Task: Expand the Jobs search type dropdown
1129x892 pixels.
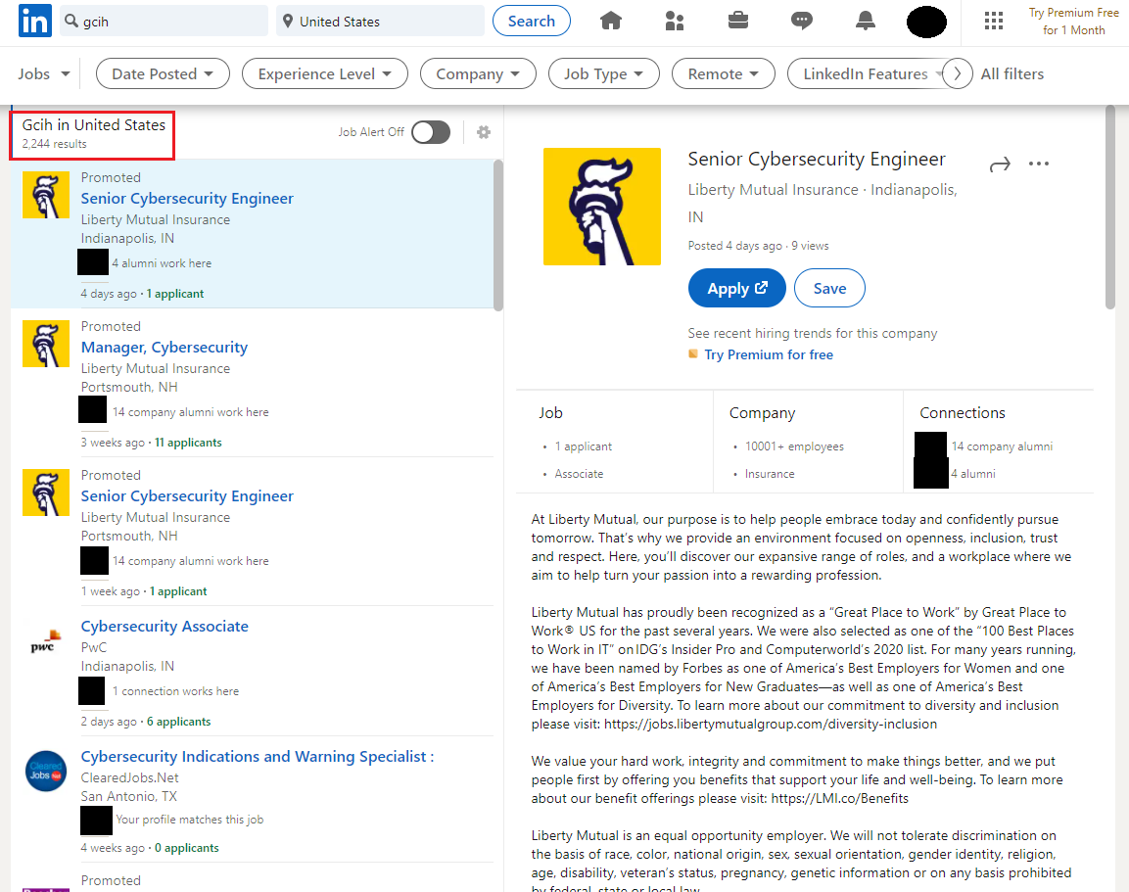Action: [44, 73]
